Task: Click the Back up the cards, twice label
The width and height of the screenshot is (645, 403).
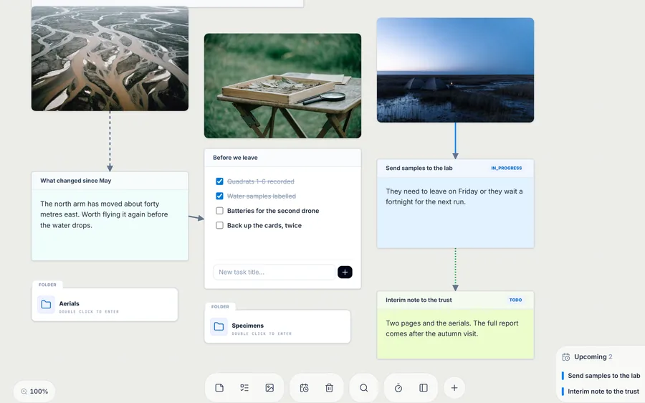Action: coord(264,226)
